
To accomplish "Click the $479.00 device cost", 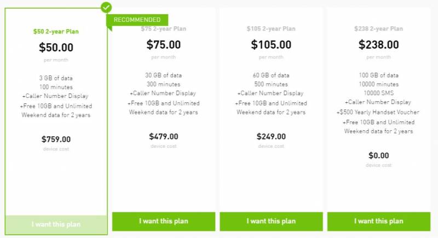I will [x=163, y=136].
